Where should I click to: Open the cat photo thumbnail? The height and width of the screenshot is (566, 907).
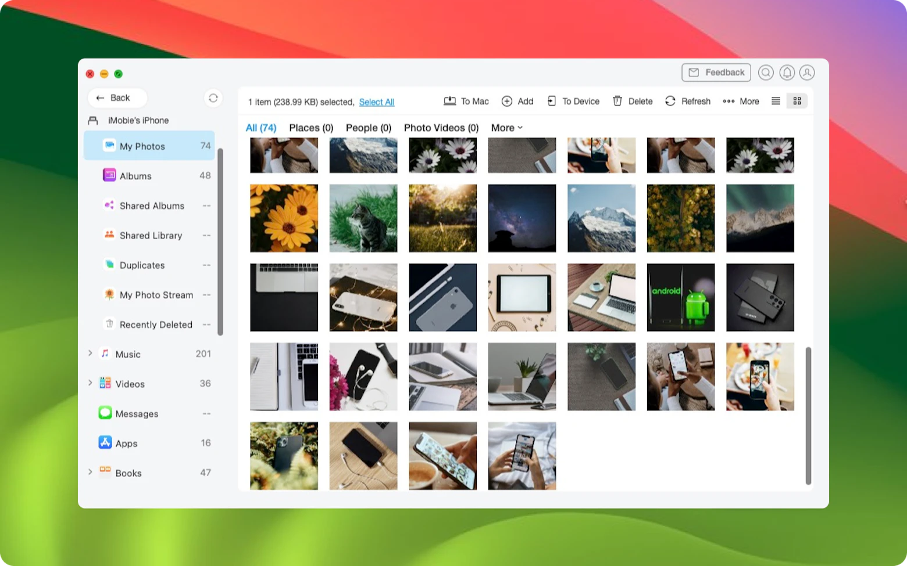pyautogui.click(x=363, y=218)
